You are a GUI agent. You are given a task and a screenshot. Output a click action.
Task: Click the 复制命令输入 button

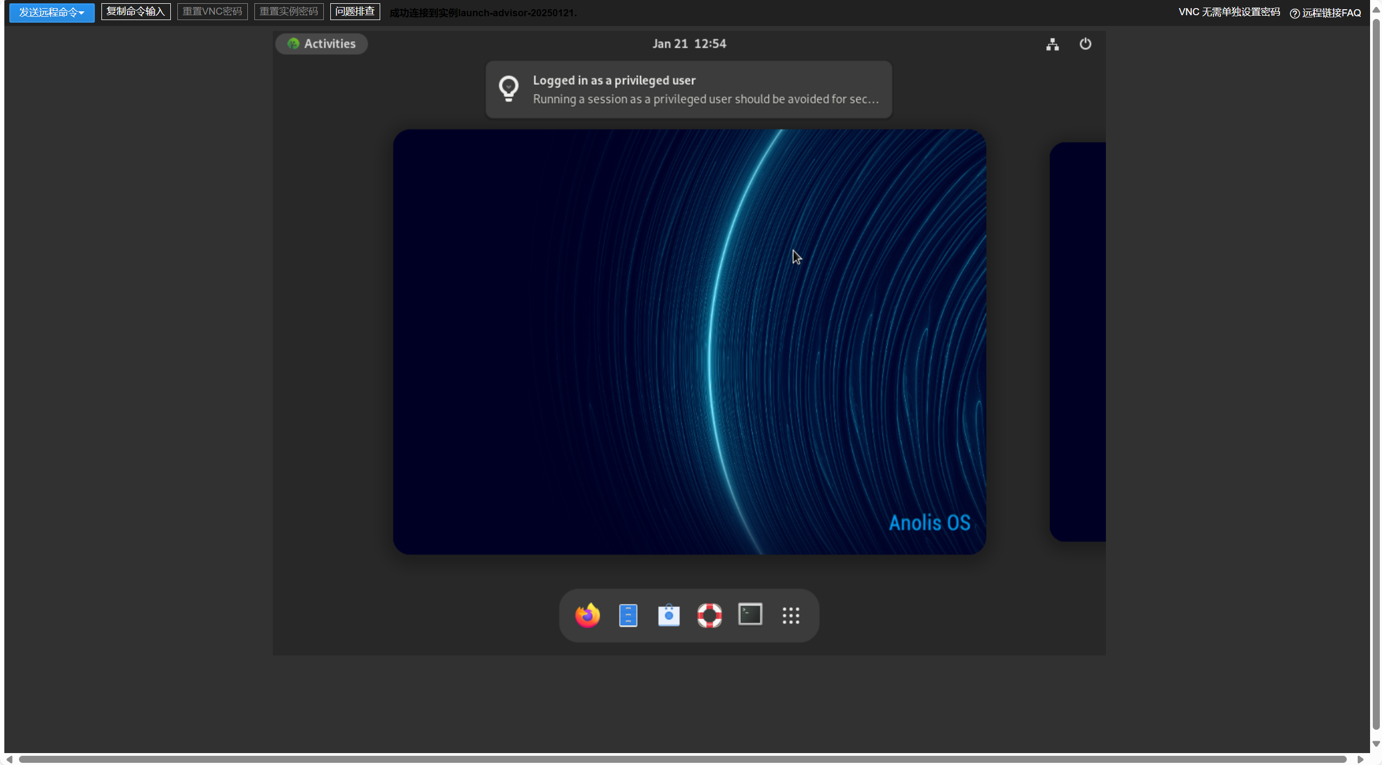click(136, 11)
